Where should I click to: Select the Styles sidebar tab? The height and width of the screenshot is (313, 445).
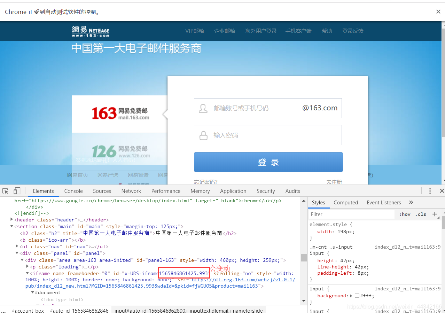[x=318, y=202]
